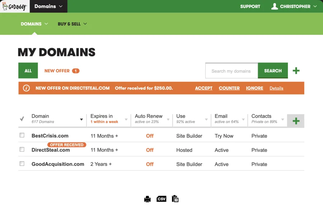This screenshot has height=216, width=323.
Task: Click the plus icon to add table column
Action: click(296, 121)
